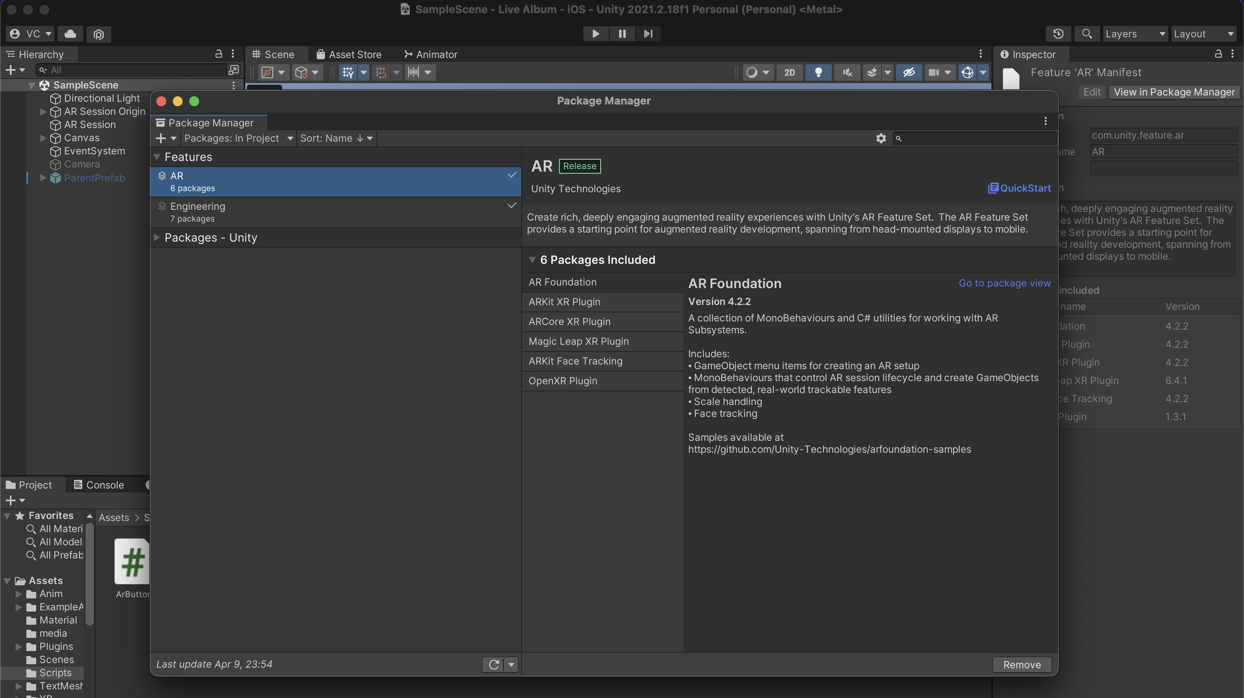Click the Remove button
This screenshot has height=698, width=1244.
tap(1022, 665)
